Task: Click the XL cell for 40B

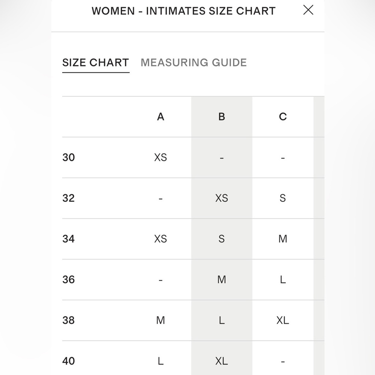Action: point(222,361)
